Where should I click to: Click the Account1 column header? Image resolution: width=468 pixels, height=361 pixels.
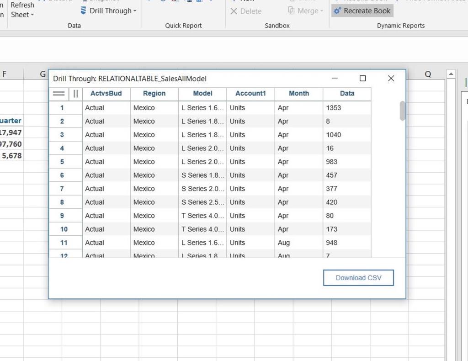point(251,94)
